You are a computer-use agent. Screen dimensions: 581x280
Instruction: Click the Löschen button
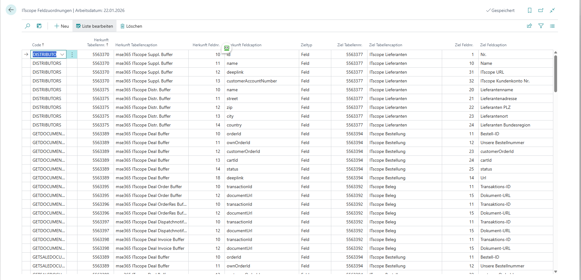point(131,26)
